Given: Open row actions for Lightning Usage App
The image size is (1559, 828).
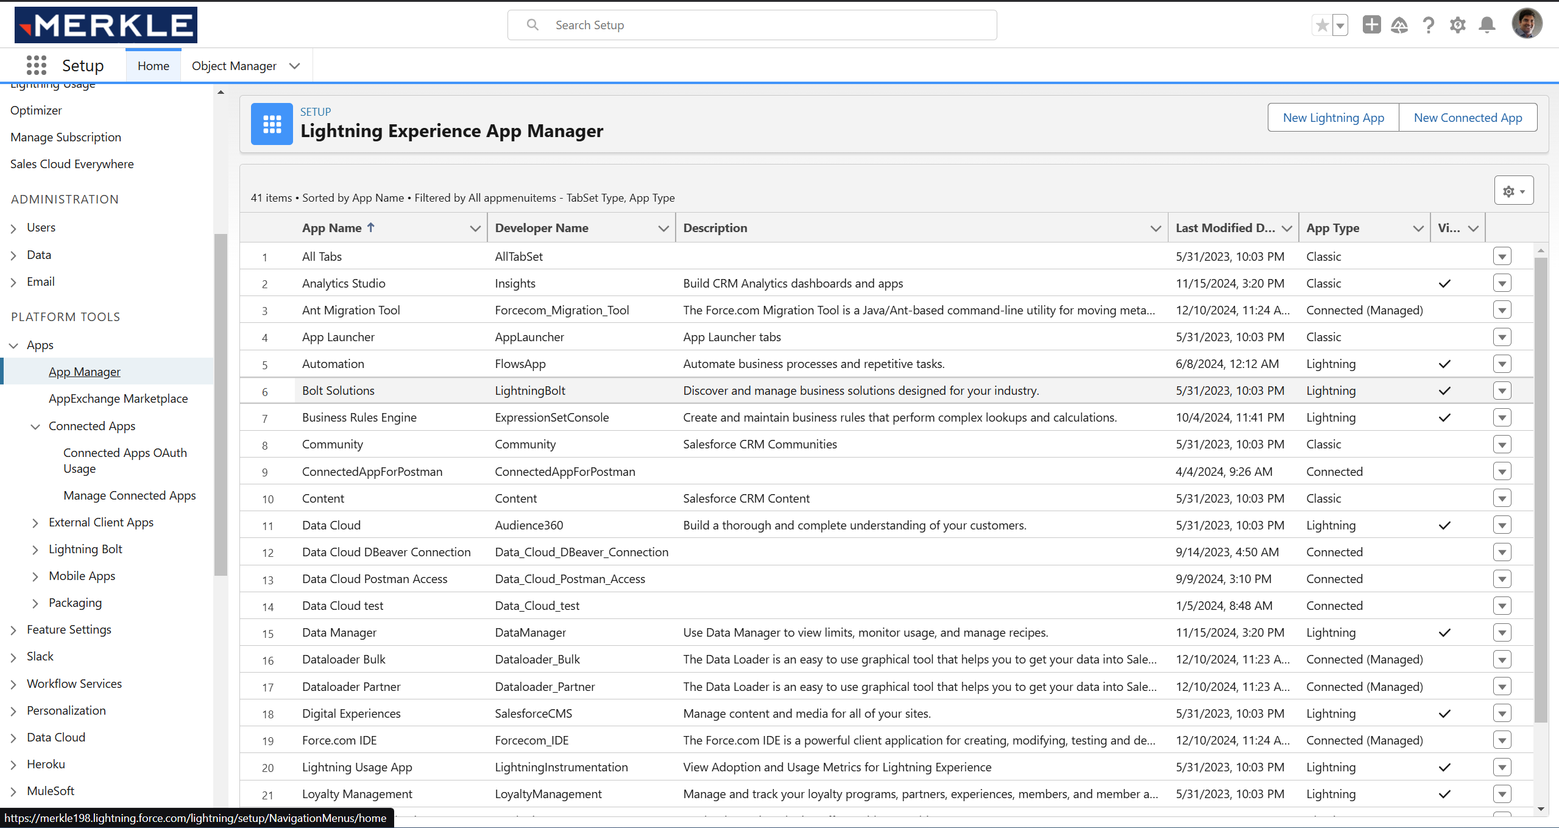Looking at the screenshot, I should [x=1502, y=767].
